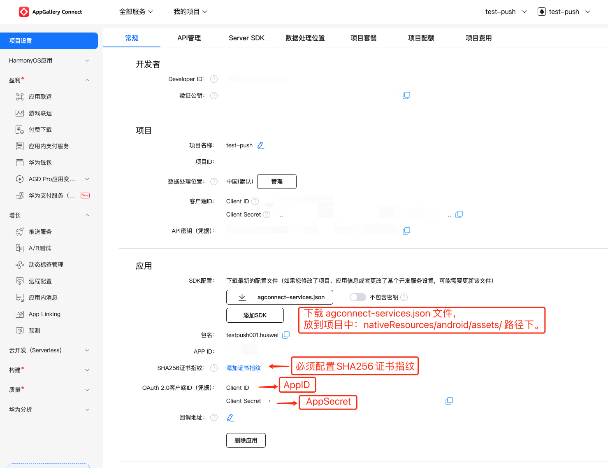Click the 管理 button for data location
The image size is (608, 468).
pos(277,182)
